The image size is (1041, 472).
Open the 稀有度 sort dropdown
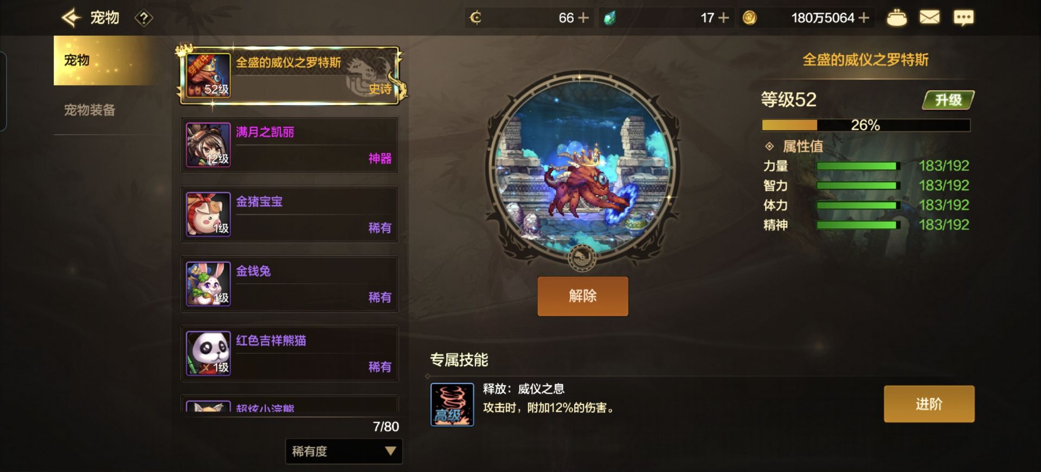pyautogui.click(x=344, y=451)
